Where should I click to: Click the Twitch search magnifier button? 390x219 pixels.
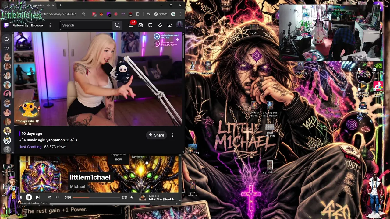(118, 25)
